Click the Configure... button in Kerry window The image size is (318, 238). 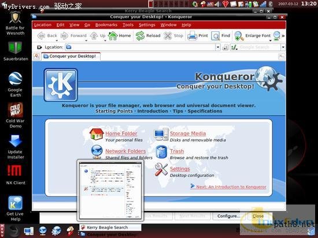(228, 216)
